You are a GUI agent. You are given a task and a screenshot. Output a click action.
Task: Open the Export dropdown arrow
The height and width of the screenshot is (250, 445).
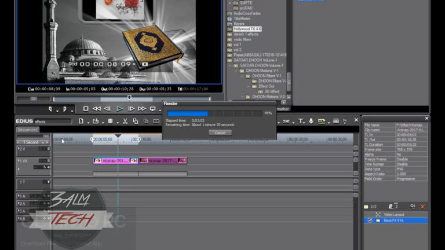(329, 123)
